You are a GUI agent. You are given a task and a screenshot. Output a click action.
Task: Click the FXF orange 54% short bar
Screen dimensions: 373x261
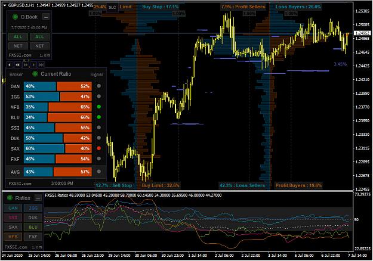click(x=73, y=159)
